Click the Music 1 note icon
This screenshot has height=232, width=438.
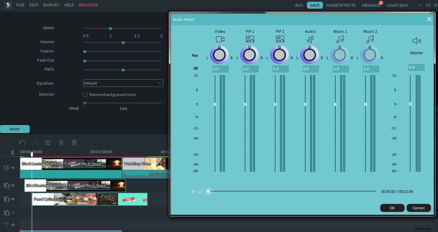pos(340,39)
